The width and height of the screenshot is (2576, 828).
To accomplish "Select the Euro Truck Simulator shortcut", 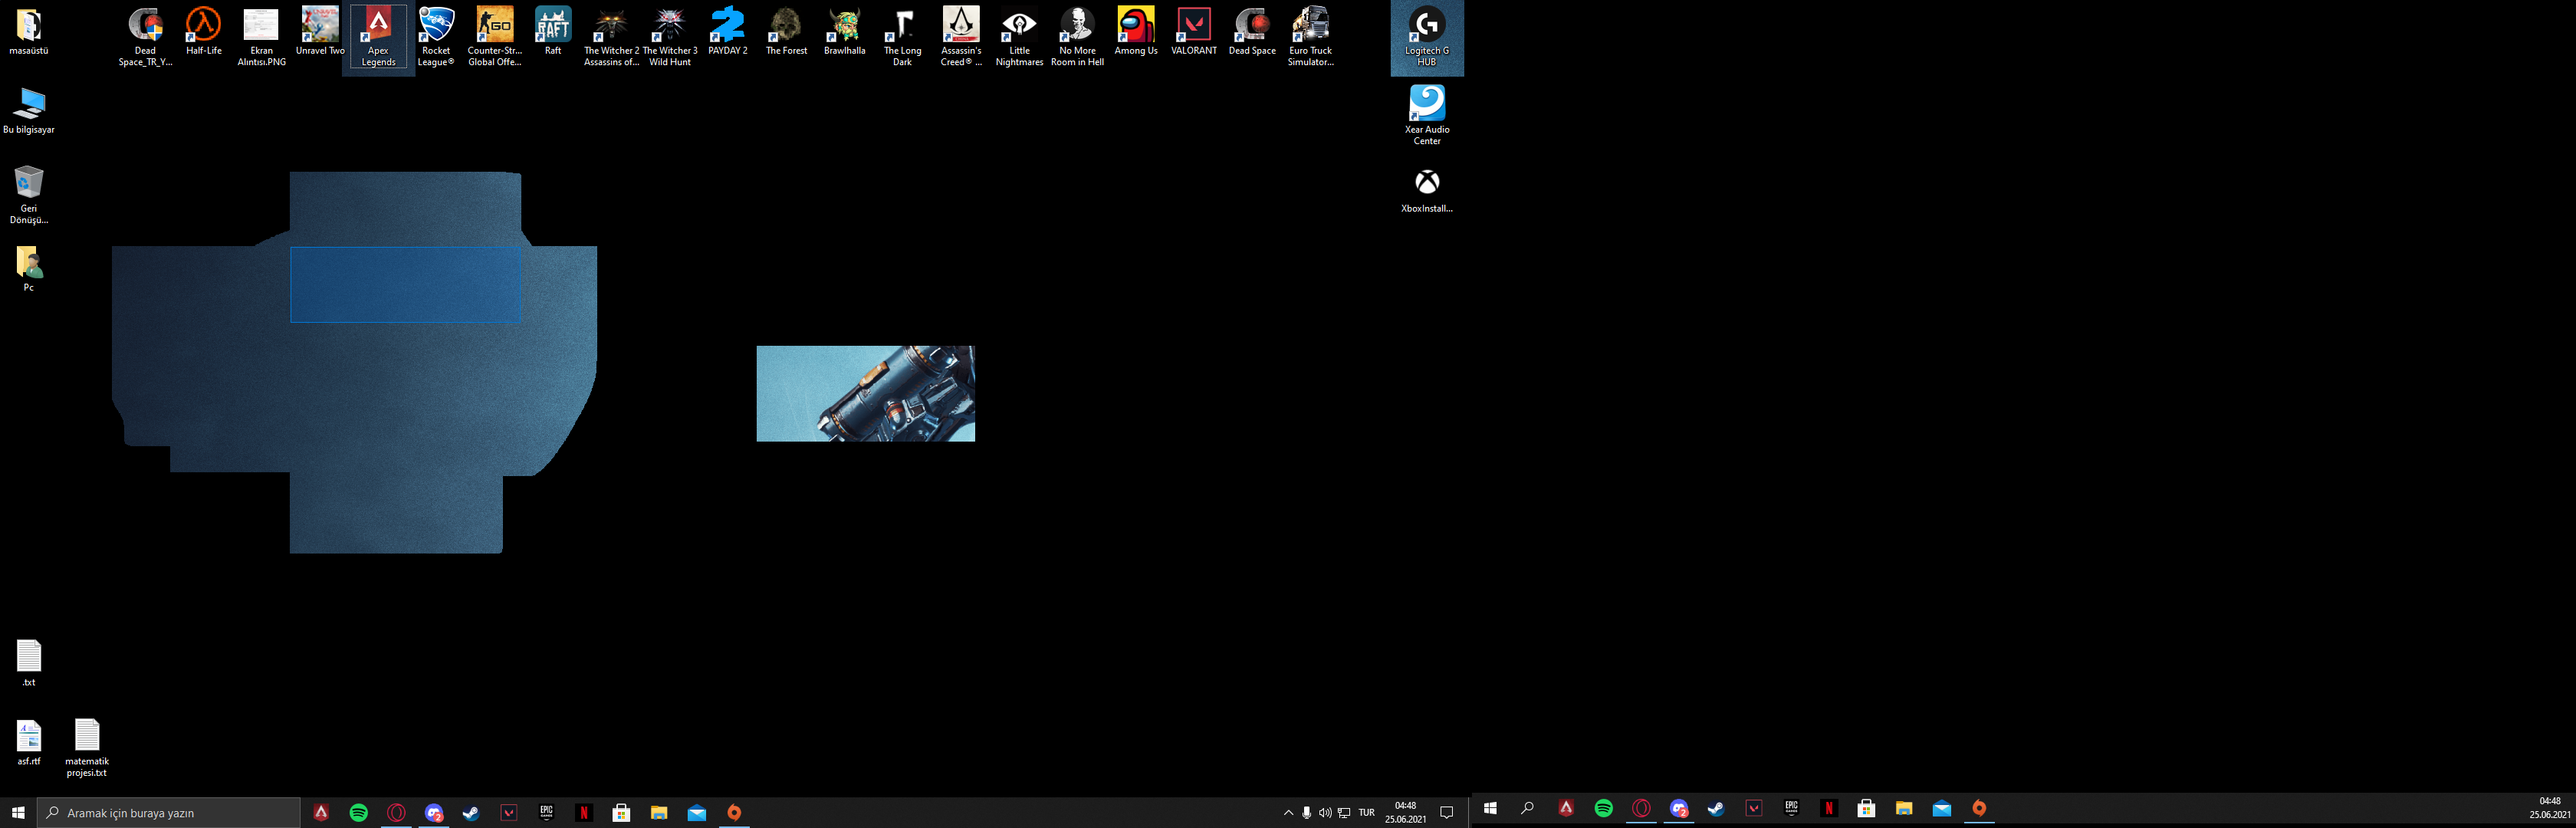I will 1310,27.
